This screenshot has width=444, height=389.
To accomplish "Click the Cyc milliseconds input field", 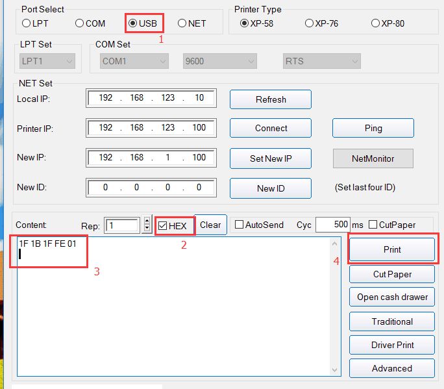I will point(332,225).
